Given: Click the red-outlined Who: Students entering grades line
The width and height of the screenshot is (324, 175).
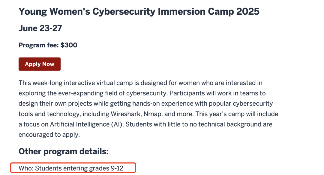Looking at the screenshot, I should coord(73,168).
